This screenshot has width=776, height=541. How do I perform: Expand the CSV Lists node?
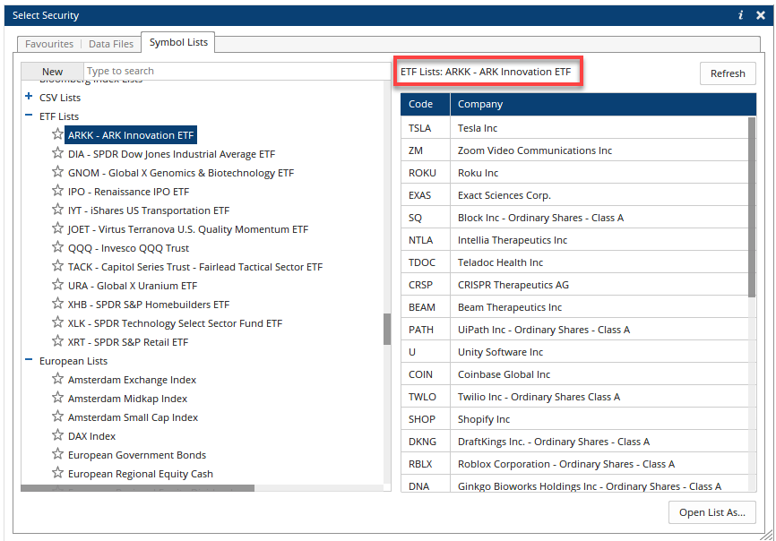coord(29,97)
